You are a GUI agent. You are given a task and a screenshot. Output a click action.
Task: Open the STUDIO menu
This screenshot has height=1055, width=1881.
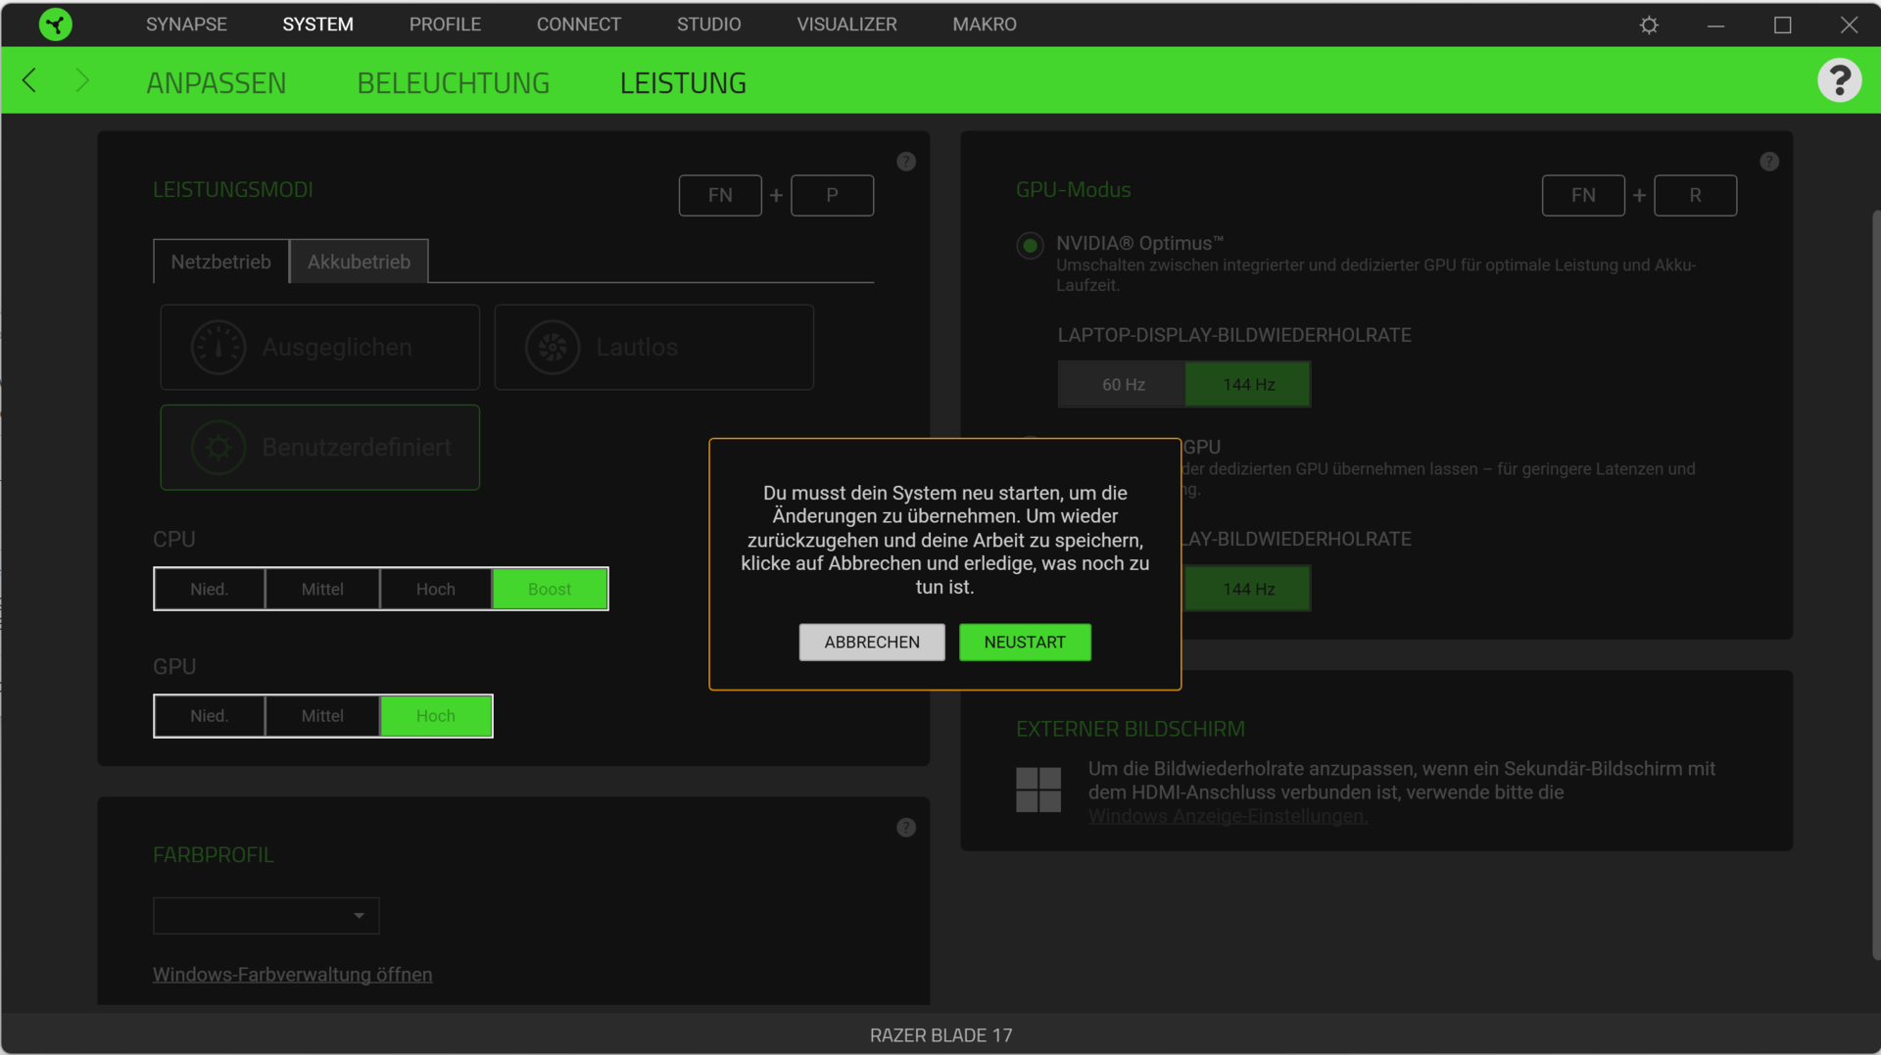coord(708,24)
